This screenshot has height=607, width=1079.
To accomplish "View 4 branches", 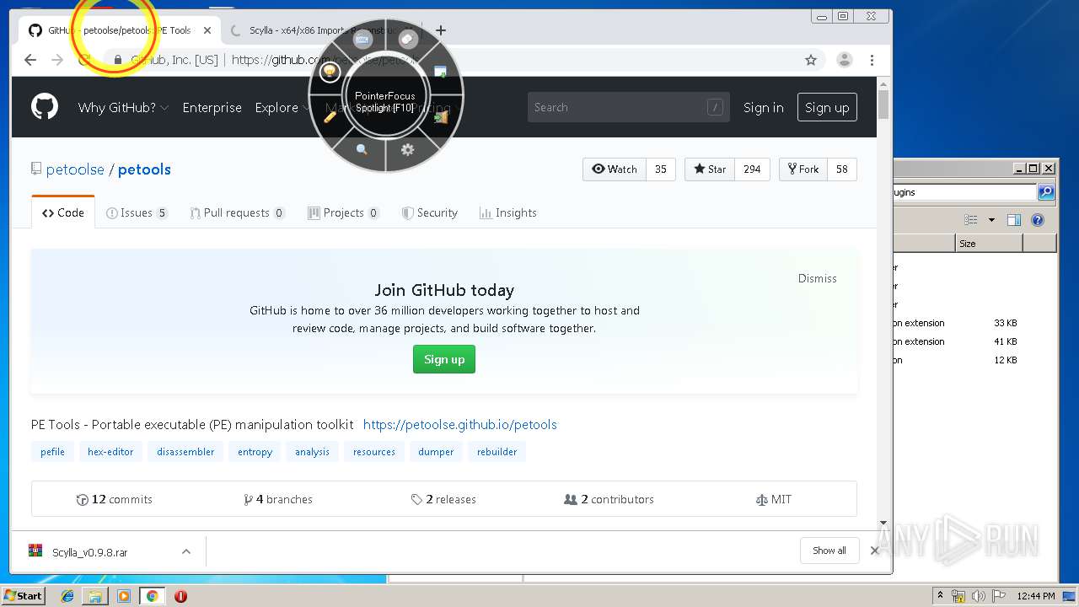I will 278,499.
